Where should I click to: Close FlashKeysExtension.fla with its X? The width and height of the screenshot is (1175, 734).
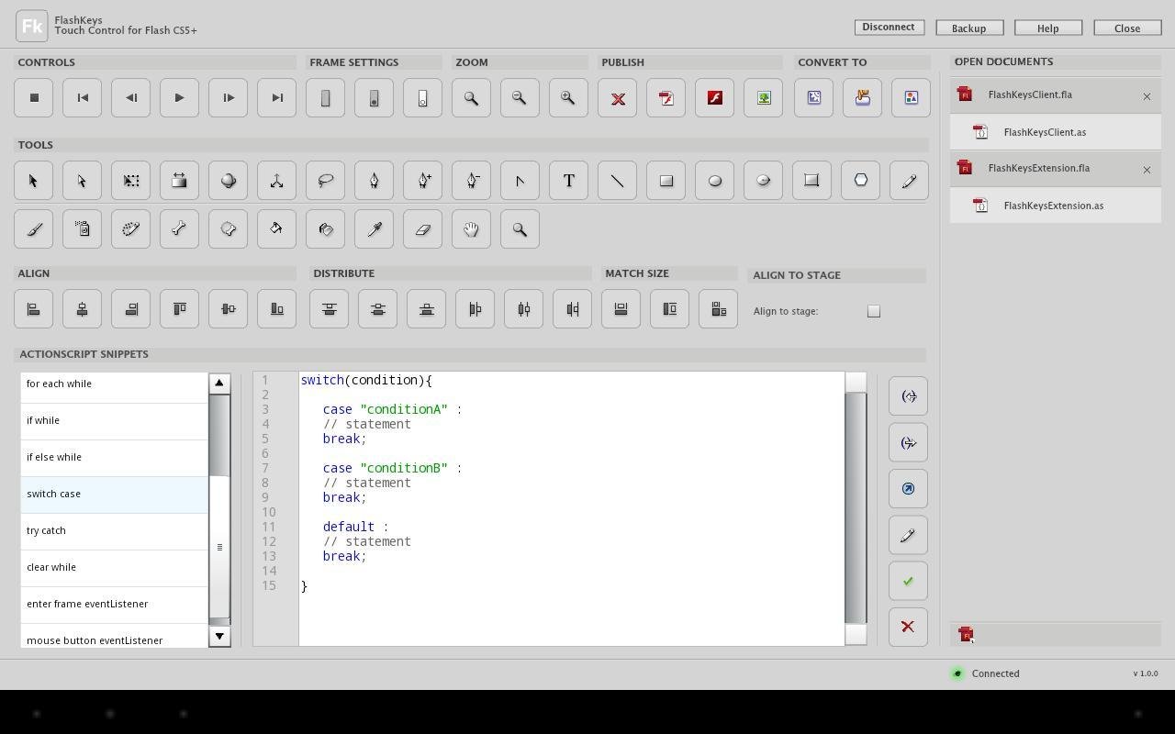pyautogui.click(x=1147, y=170)
